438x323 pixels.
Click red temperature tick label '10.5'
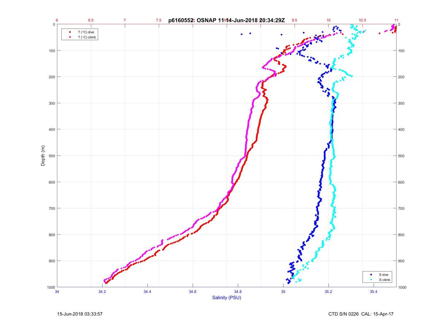pyautogui.click(x=362, y=20)
